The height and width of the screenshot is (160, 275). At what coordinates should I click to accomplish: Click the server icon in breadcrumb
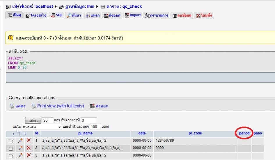[8, 7]
